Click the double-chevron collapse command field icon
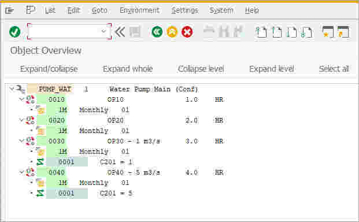This screenshot has height=222, width=359. point(120,32)
